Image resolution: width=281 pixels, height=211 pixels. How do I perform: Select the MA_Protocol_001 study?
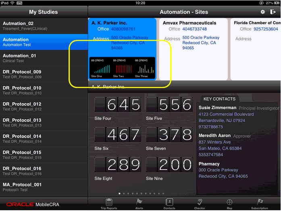pos(44,187)
